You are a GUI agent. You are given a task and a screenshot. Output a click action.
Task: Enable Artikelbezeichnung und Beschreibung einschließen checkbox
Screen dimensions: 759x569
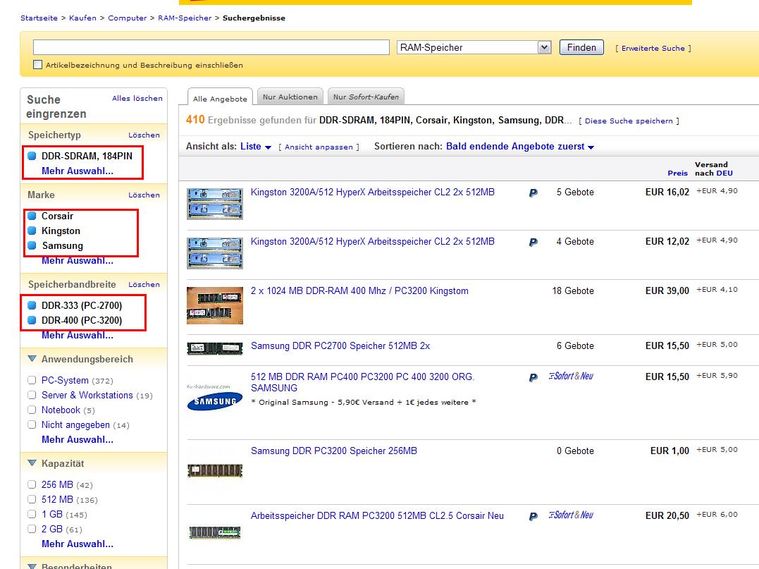coord(38,64)
